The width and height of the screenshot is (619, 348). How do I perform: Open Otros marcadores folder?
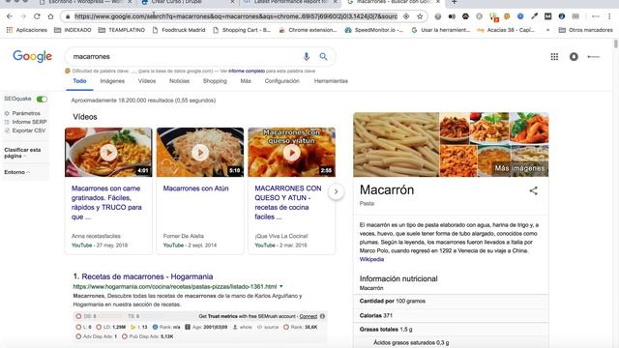pyautogui.click(x=586, y=30)
